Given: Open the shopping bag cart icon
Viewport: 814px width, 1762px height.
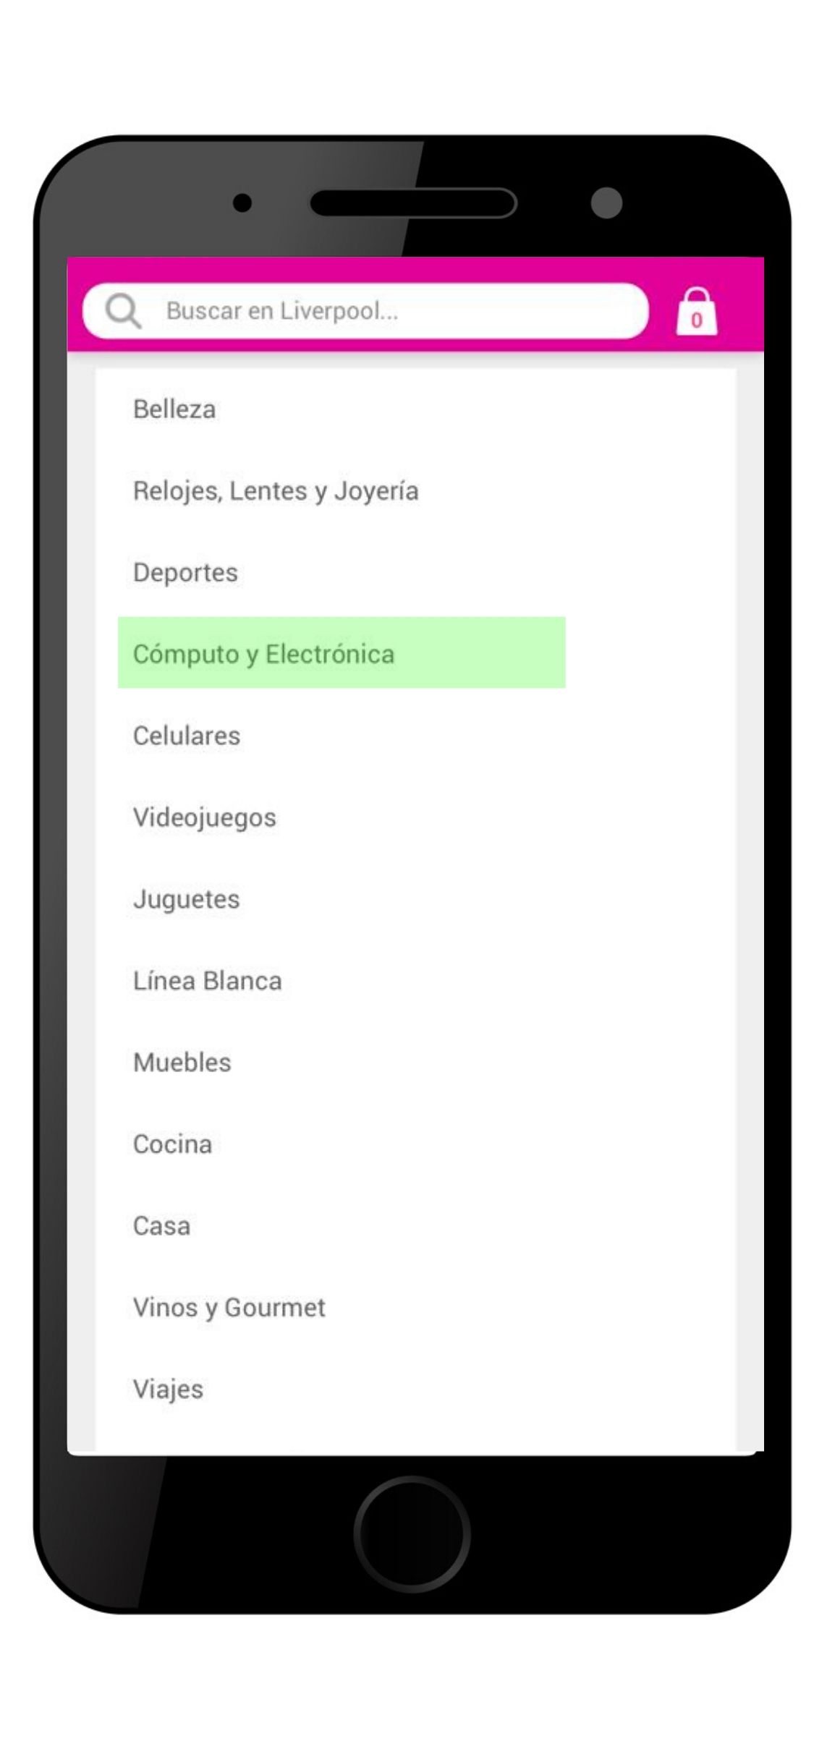Looking at the screenshot, I should tap(696, 312).
